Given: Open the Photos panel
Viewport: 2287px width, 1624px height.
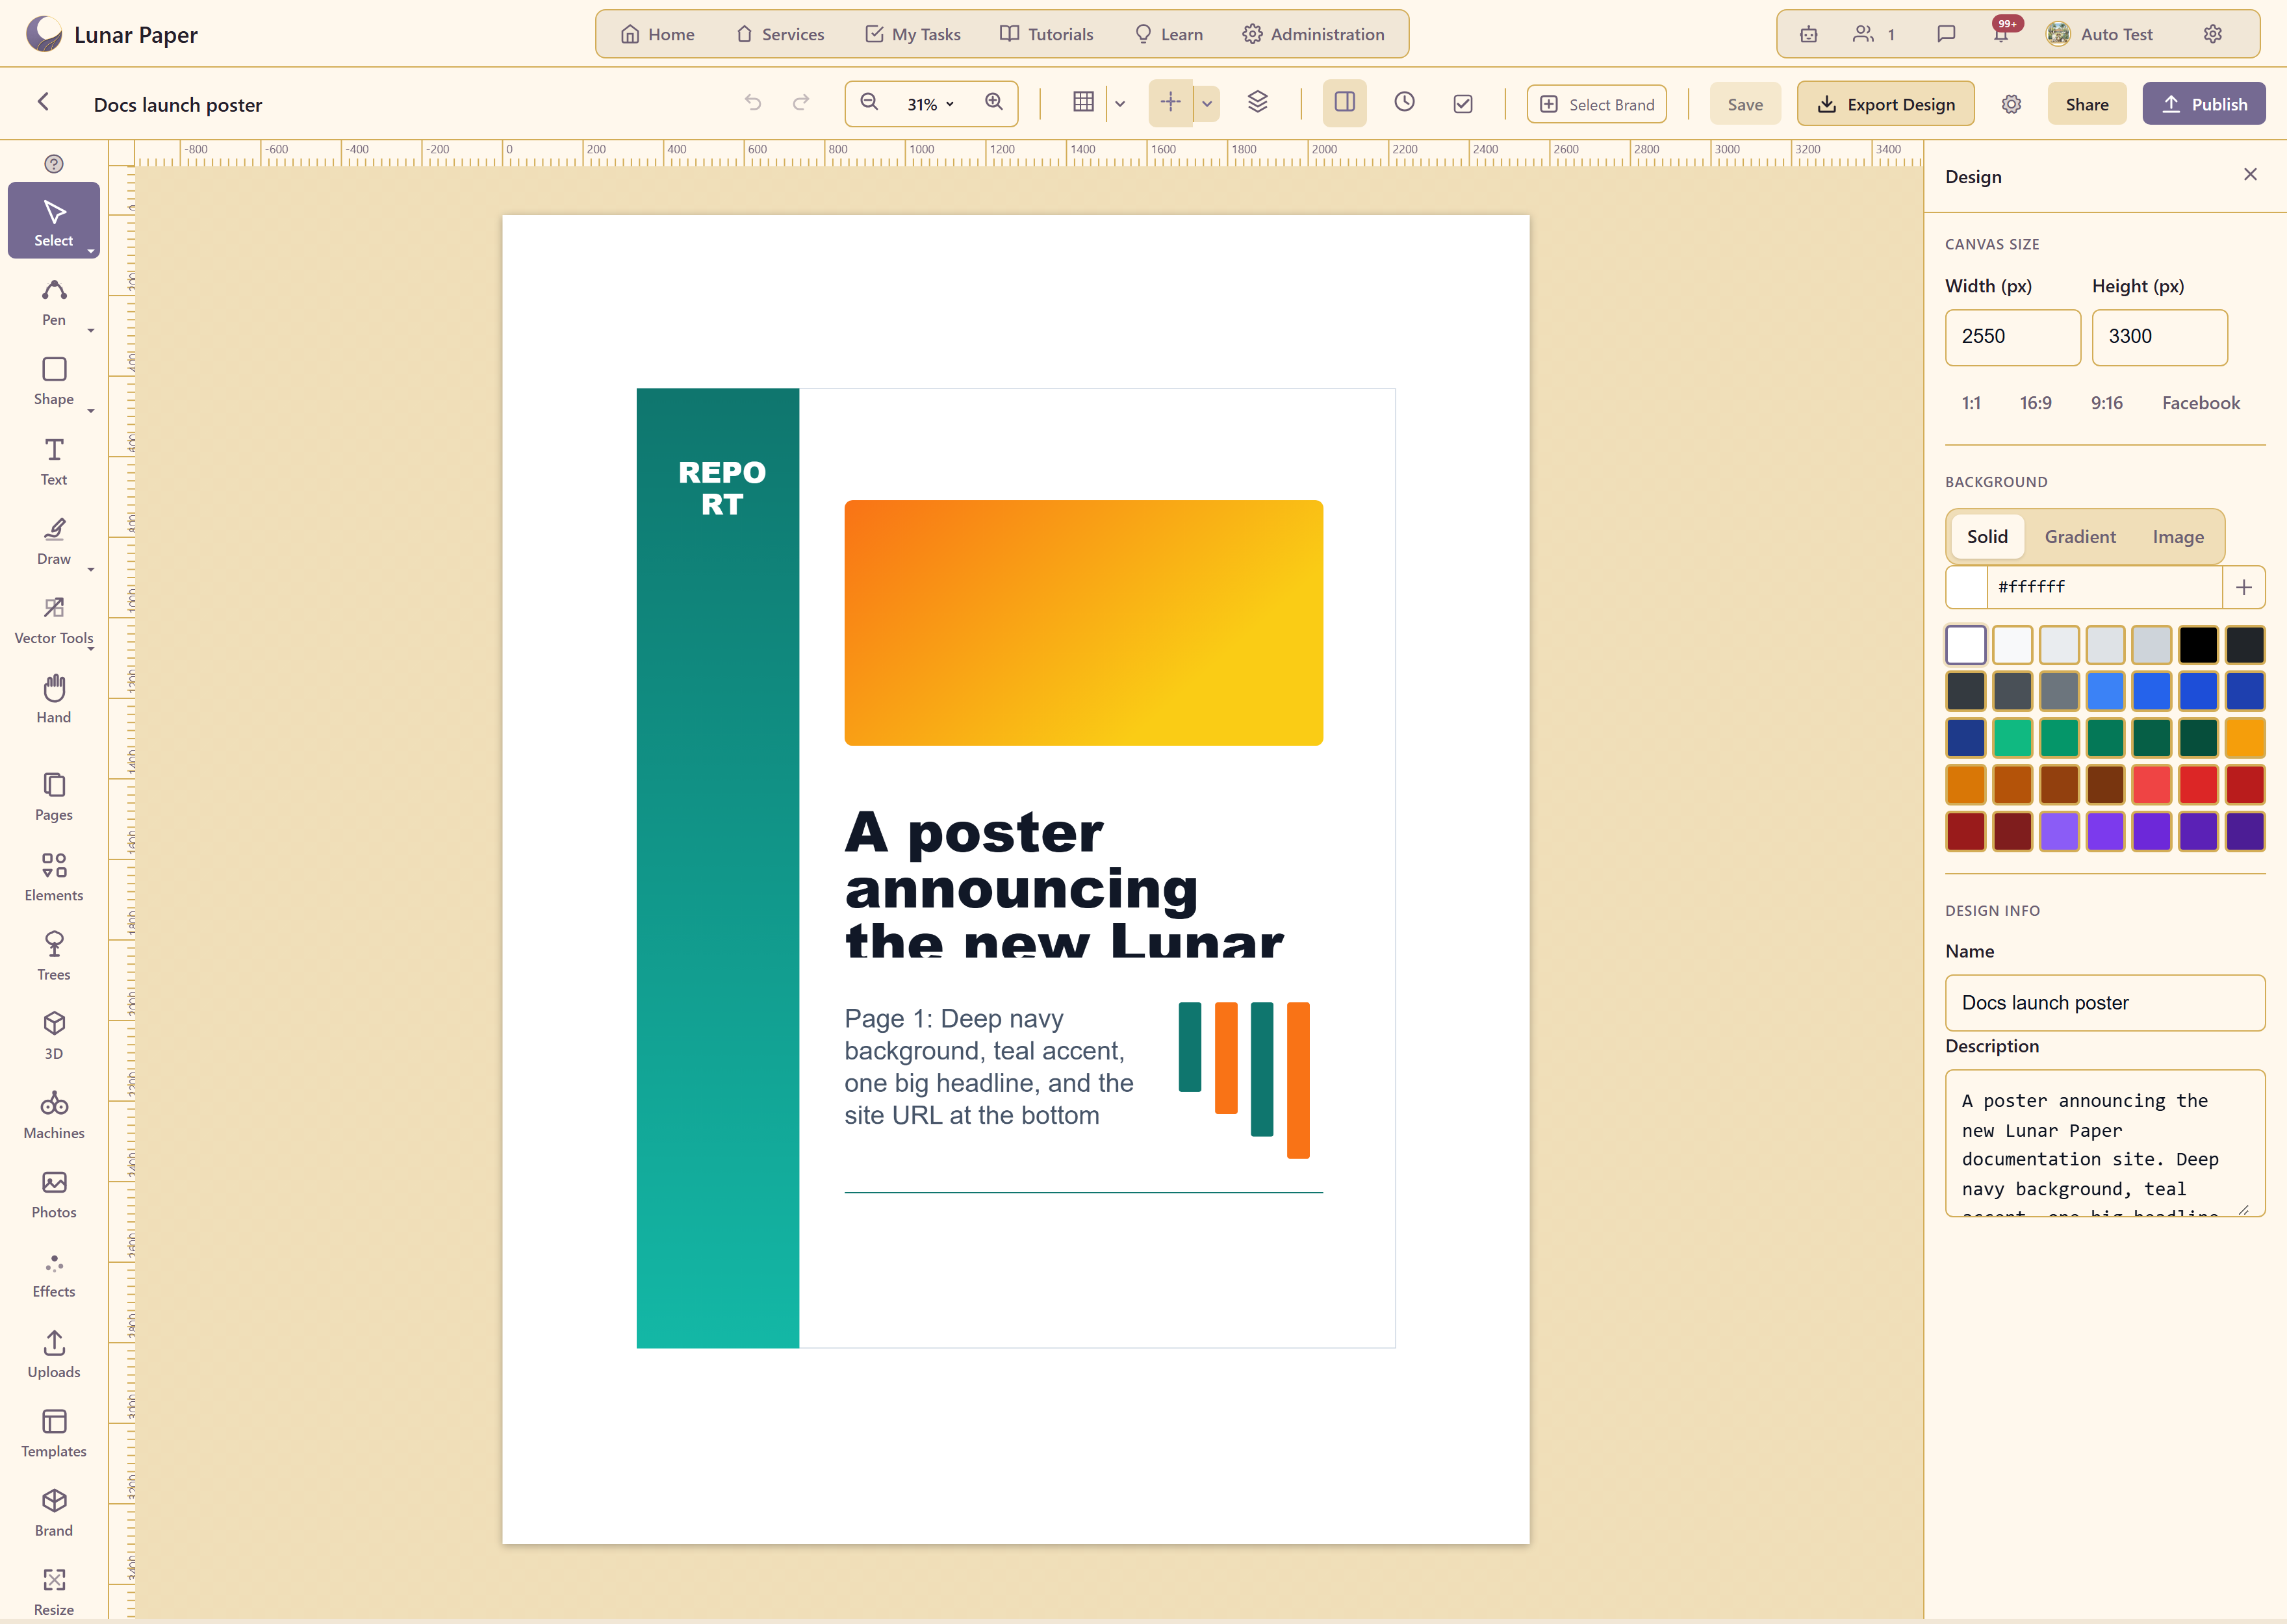Looking at the screenshot, I should pyautogui.click(x=54, y=1194).
